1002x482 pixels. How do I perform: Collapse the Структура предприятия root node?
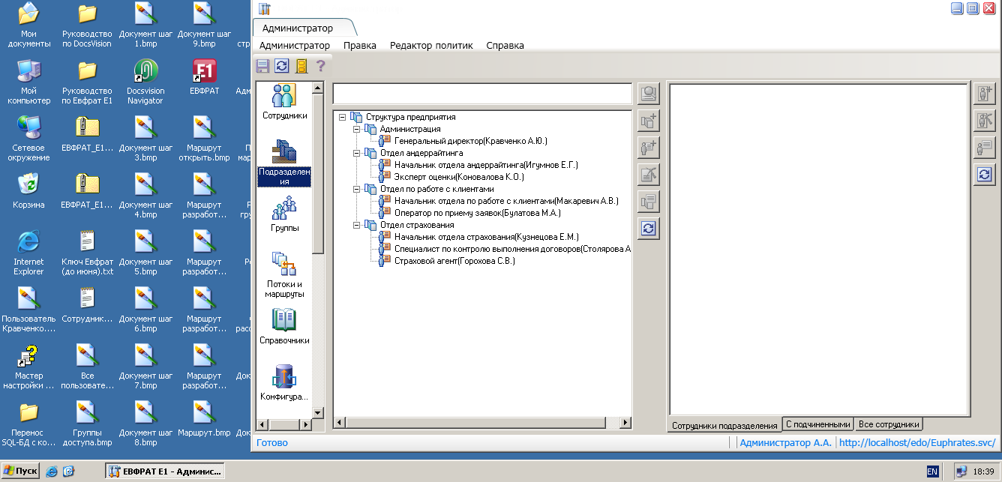pyautogui.click(x=343, y=117)
